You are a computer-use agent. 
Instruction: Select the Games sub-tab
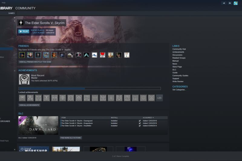coord(11,13)
